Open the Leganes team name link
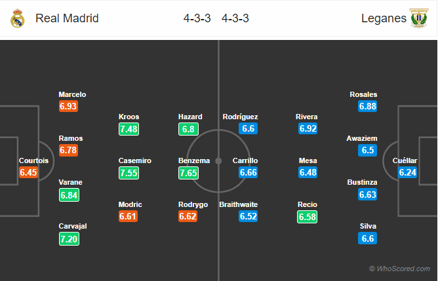Image resolution: width=438 pixels, height=281 pixels. [x=384, y=18]
